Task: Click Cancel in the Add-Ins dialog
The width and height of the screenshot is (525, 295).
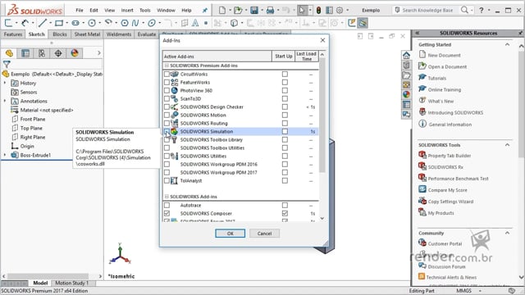Action: (x=264, y=234)
